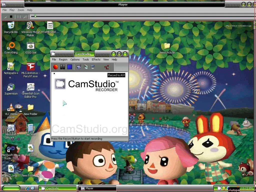Select the Windows Movie Maker desktop icon
Image resolution: width=256 pixels, height=192 pixels.
pyautogui.click(x=30, y=29)
